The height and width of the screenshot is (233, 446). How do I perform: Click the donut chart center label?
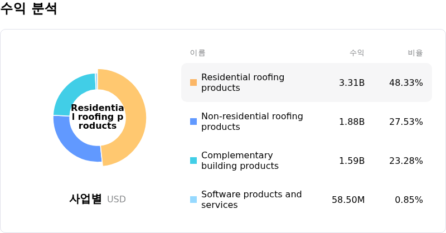click(98, 117)
